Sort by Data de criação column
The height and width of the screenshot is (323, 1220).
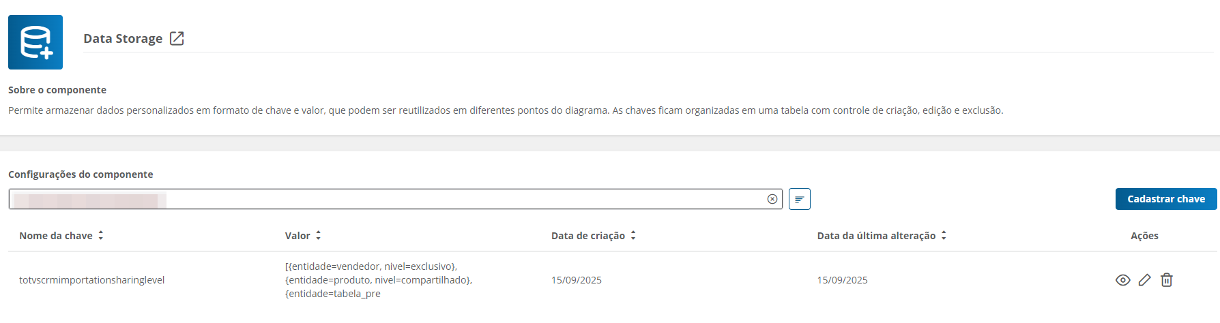(633, 235)
